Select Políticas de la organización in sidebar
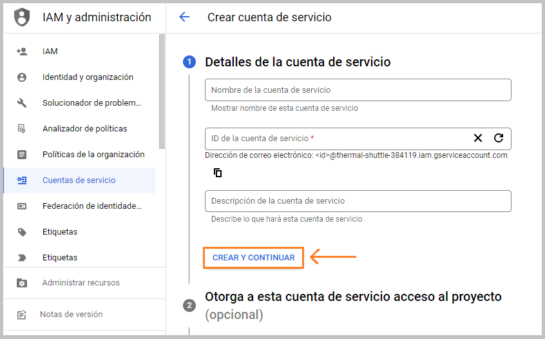This screenshot has height=339, width=545. click(x=79, y=155)
